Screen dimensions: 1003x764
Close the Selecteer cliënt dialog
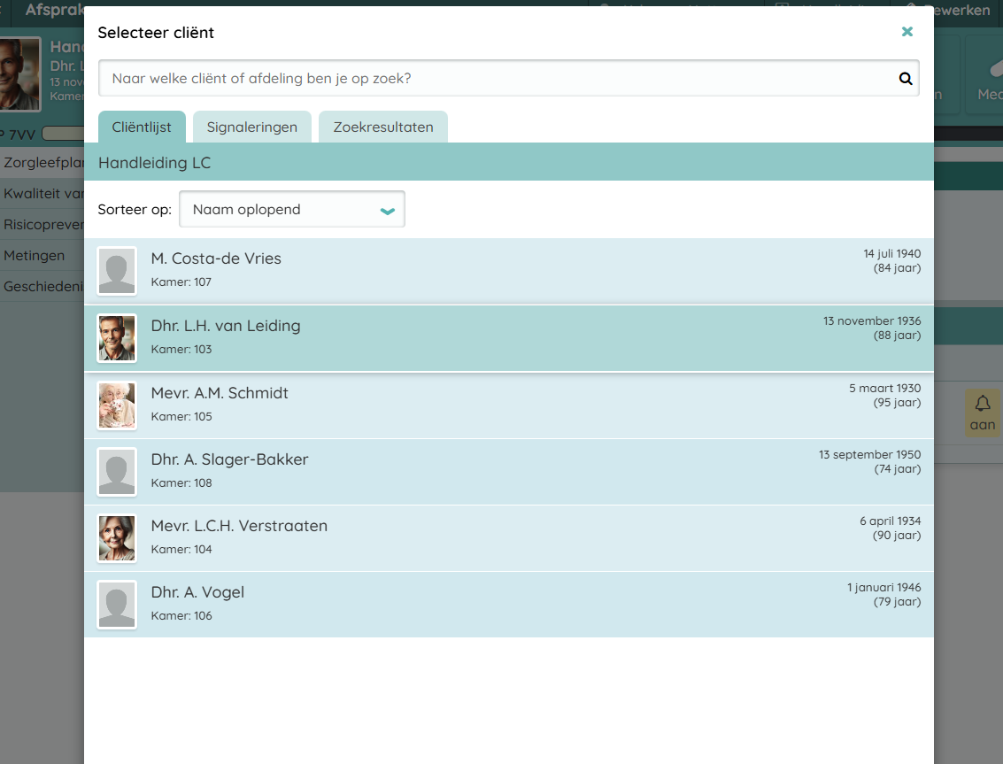tap(907, 32)
